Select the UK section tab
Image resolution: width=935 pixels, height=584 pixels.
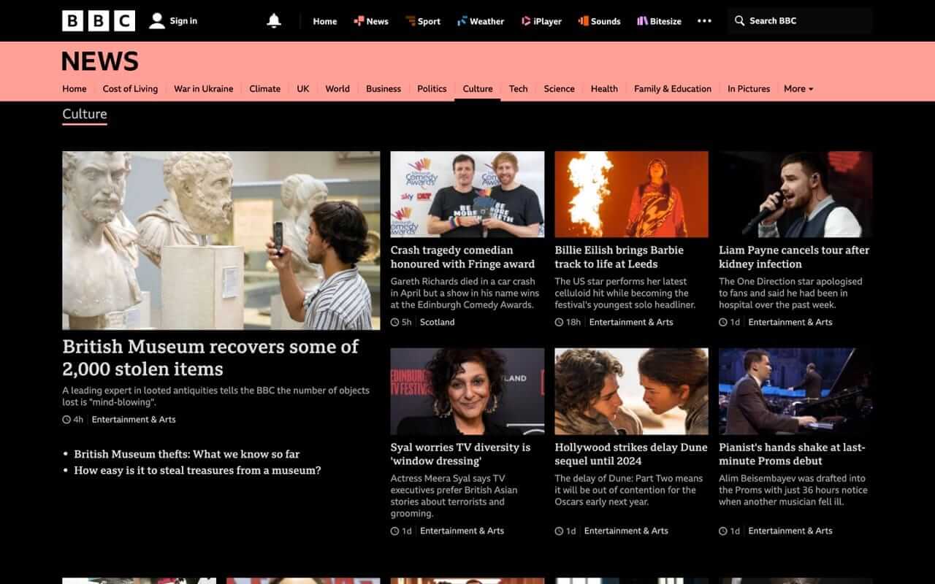pyautogui.click(x=303, y=88)
